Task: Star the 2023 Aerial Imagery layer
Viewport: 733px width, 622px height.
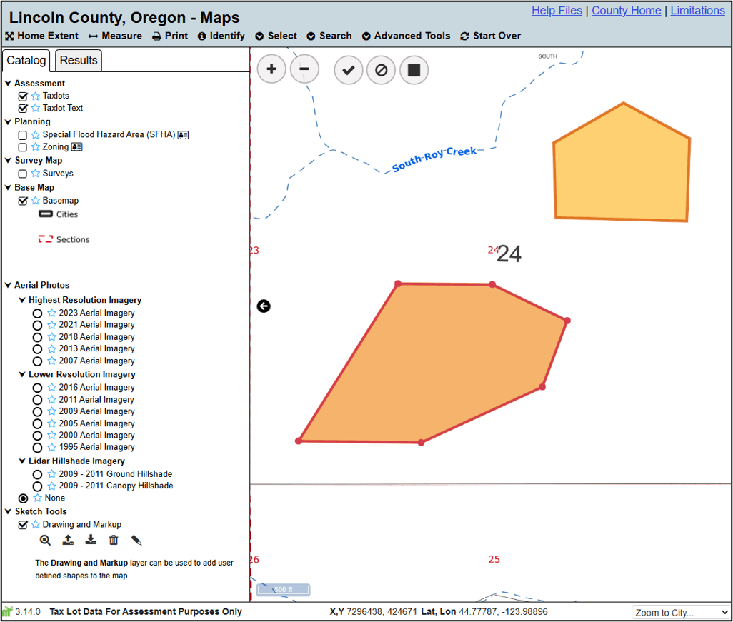Action: tap(52, 313)
